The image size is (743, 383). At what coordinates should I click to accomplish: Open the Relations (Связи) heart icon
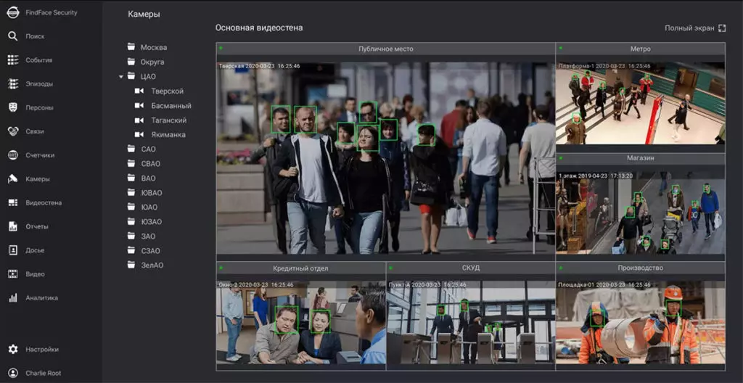pos(12,131)
